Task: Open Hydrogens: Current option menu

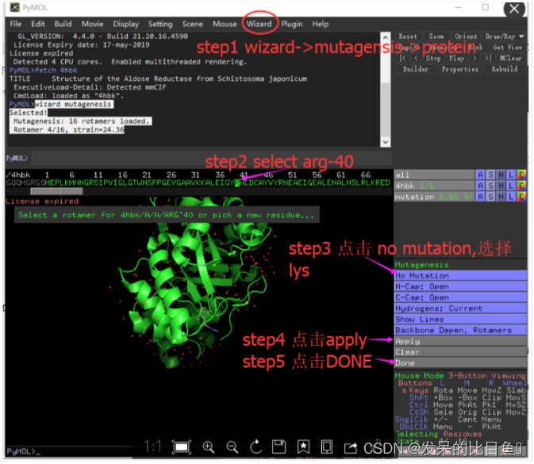Action: click(460, 308)
